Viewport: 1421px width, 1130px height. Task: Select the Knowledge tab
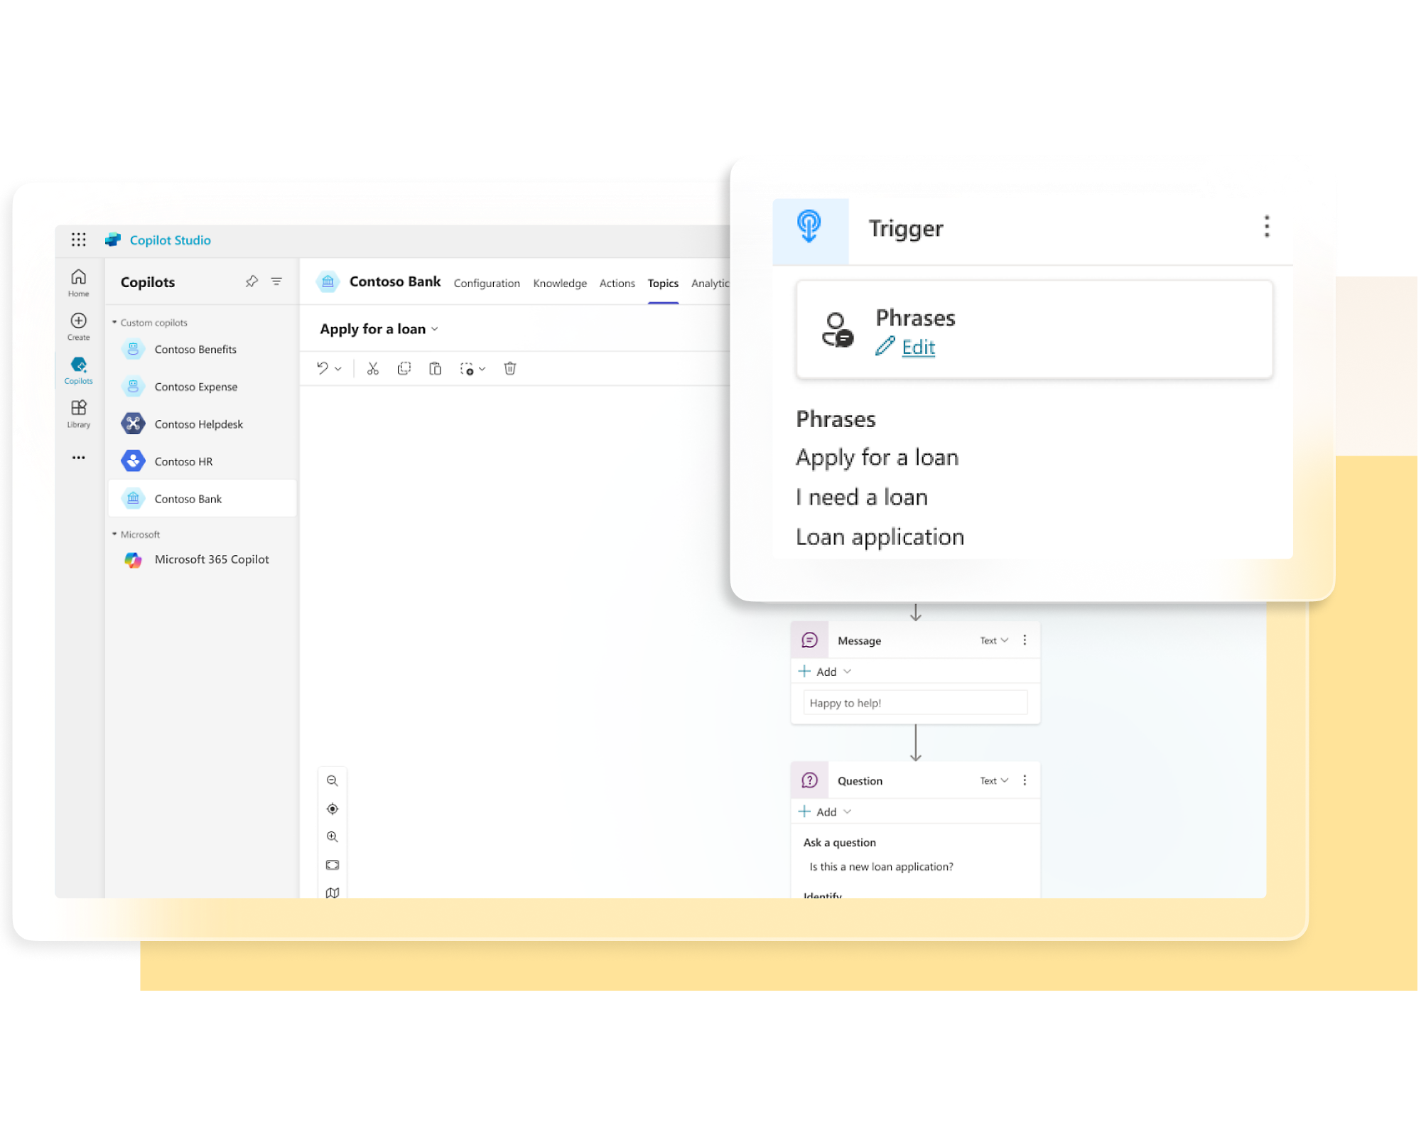pos(559,283)
